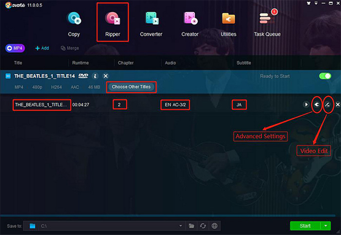Click the blue folder icon in Save to
The image size is (341, 235).
[x=33, y=226]
